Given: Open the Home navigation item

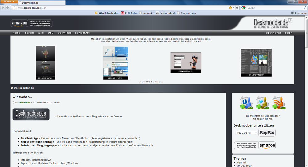Looking at the screenshot, I should 17,33.
